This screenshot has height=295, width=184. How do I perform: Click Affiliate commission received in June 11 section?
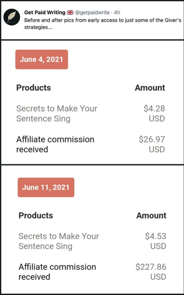coord(57,272)
